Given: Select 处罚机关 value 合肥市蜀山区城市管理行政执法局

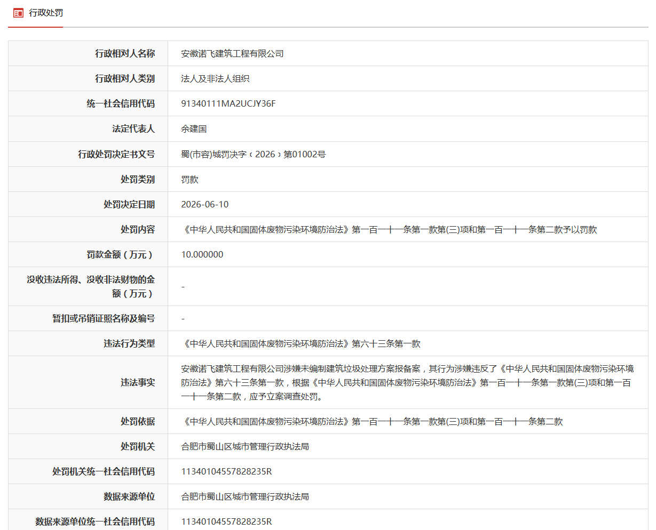Looking at the screenshot, I should pos(245,446).
